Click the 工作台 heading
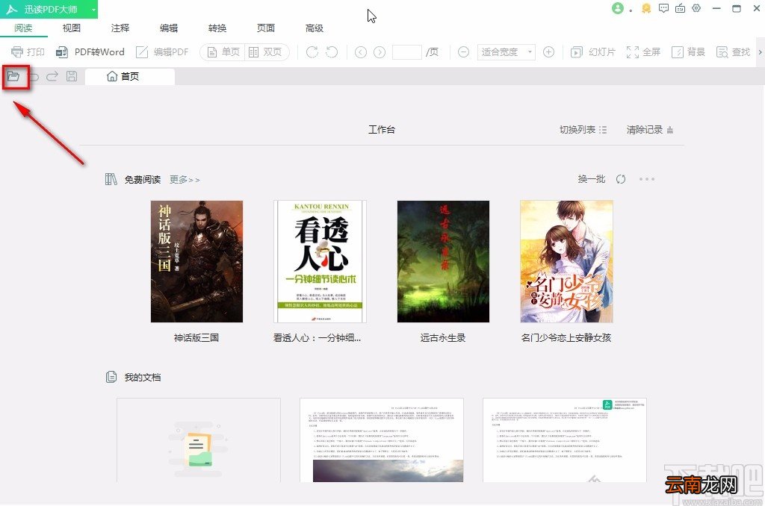 (x=382, y=130)
